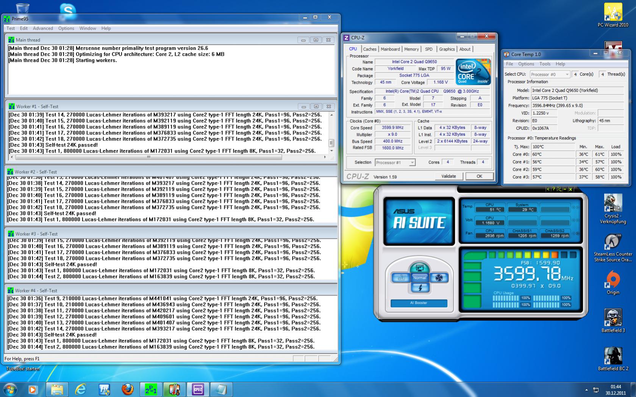Open the Origin desktop icon

coord(613,283)
